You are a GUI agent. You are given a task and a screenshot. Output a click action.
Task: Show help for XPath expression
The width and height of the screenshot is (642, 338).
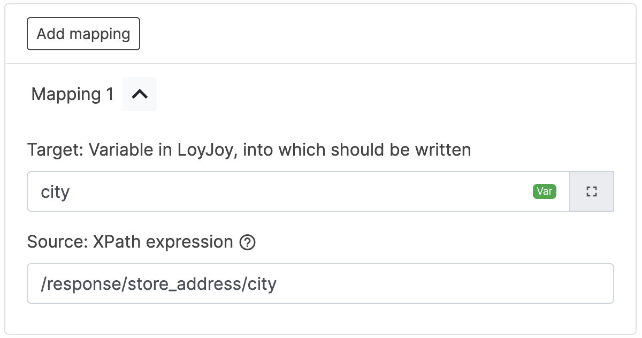[x=247, y=243]
